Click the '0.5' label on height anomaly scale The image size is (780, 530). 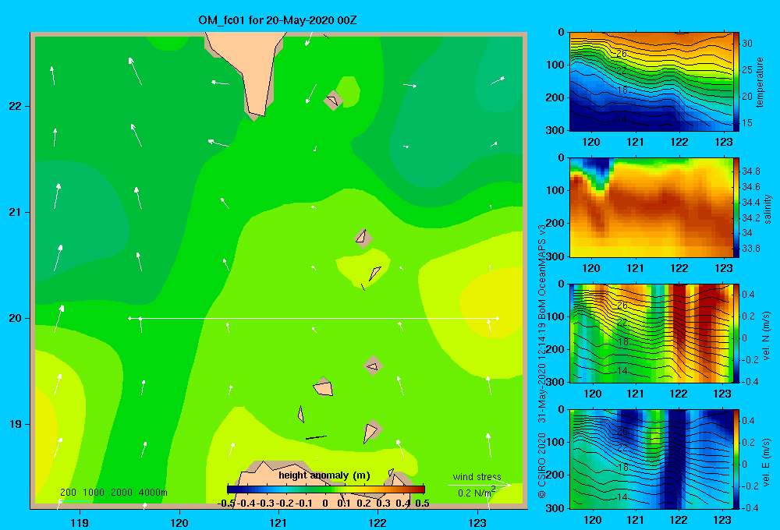click(x=422, y=503)
